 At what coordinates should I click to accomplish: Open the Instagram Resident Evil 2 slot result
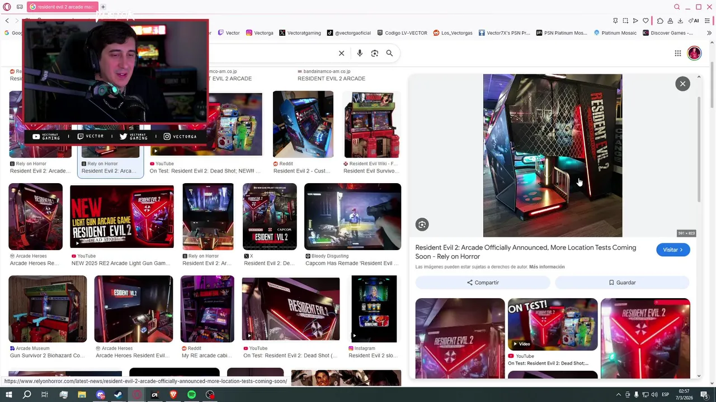374,309
